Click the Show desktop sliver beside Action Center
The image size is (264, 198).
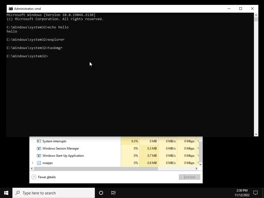pyautogui.click(x=263, y=193)
